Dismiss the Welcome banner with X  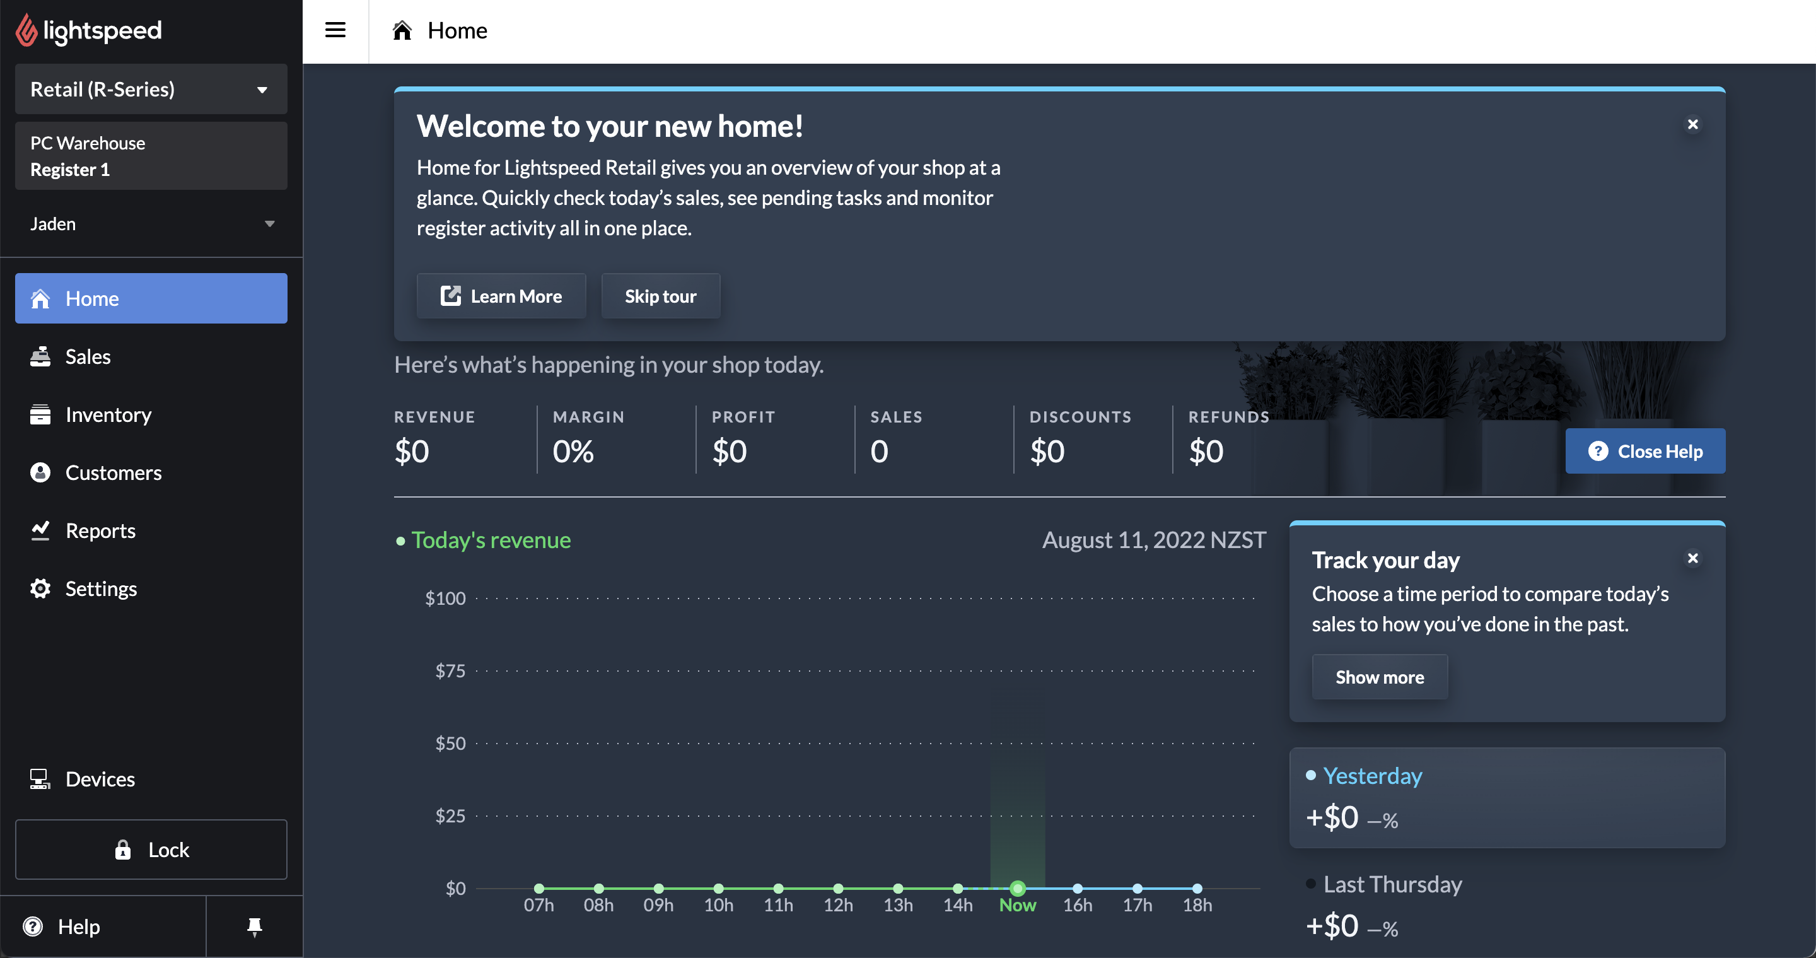[x=1692, y=124]
